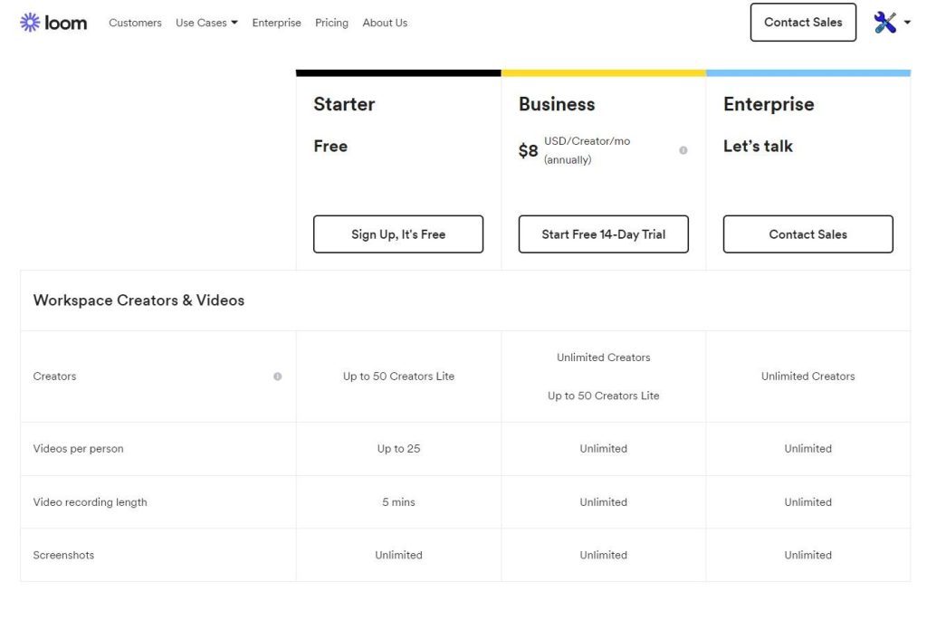Click the Loom logo
This screenshot has width=927, height=620.
coord(53,23)
